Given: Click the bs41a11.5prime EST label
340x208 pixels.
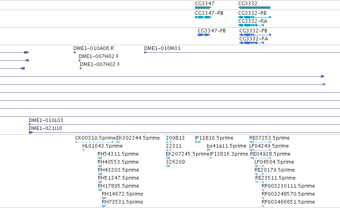Looking at the screenshot, I should [x=227, y=146].
